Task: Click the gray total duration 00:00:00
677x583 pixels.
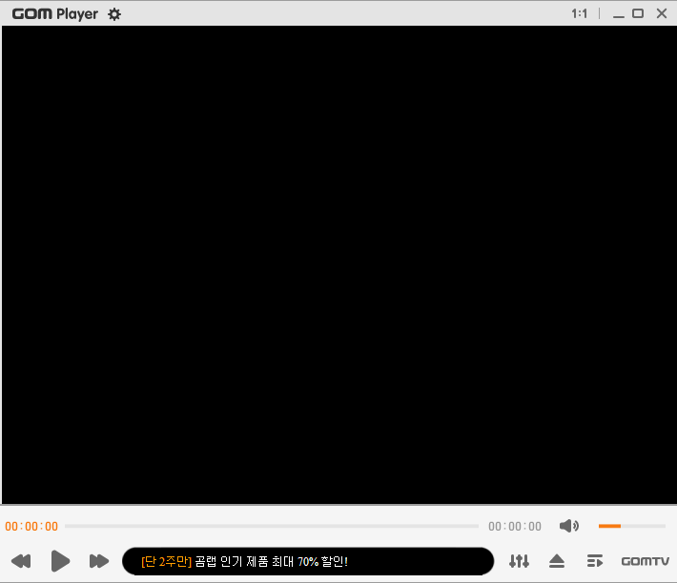Action: 515,526
